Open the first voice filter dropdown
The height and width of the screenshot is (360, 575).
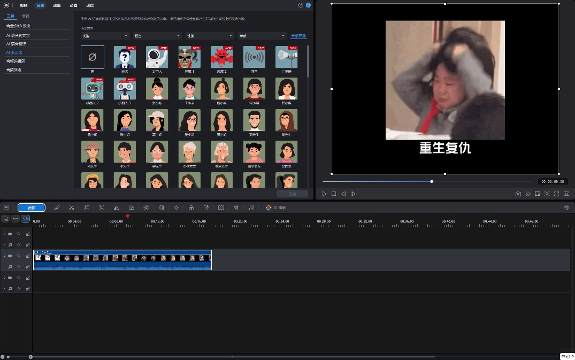[105, 35]
